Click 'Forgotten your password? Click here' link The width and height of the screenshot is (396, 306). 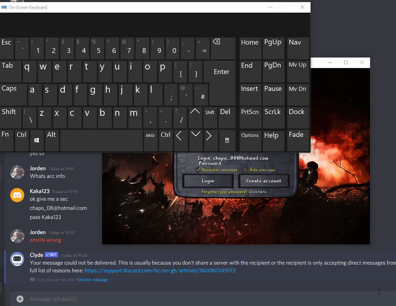(x=235, y=192)
